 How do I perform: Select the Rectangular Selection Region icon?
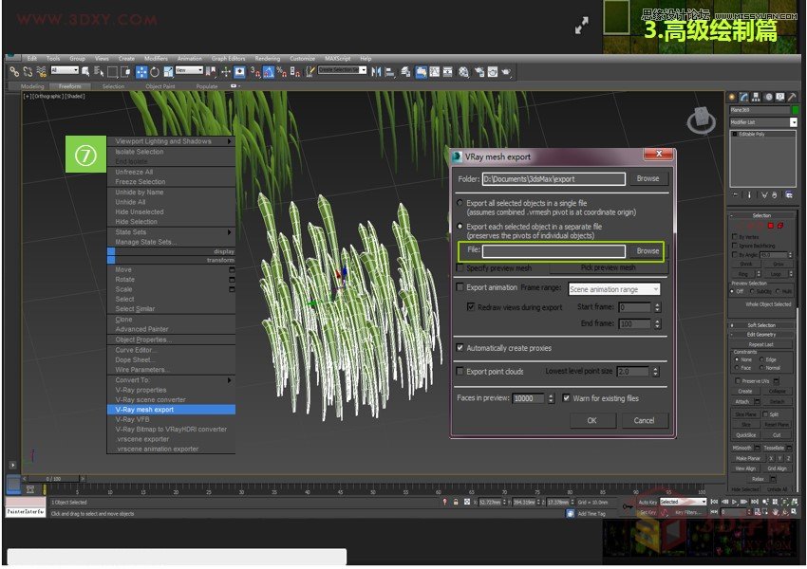(111, 69)
